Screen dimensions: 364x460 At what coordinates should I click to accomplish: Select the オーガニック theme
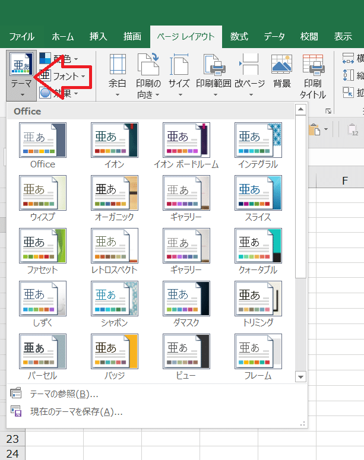115,199
